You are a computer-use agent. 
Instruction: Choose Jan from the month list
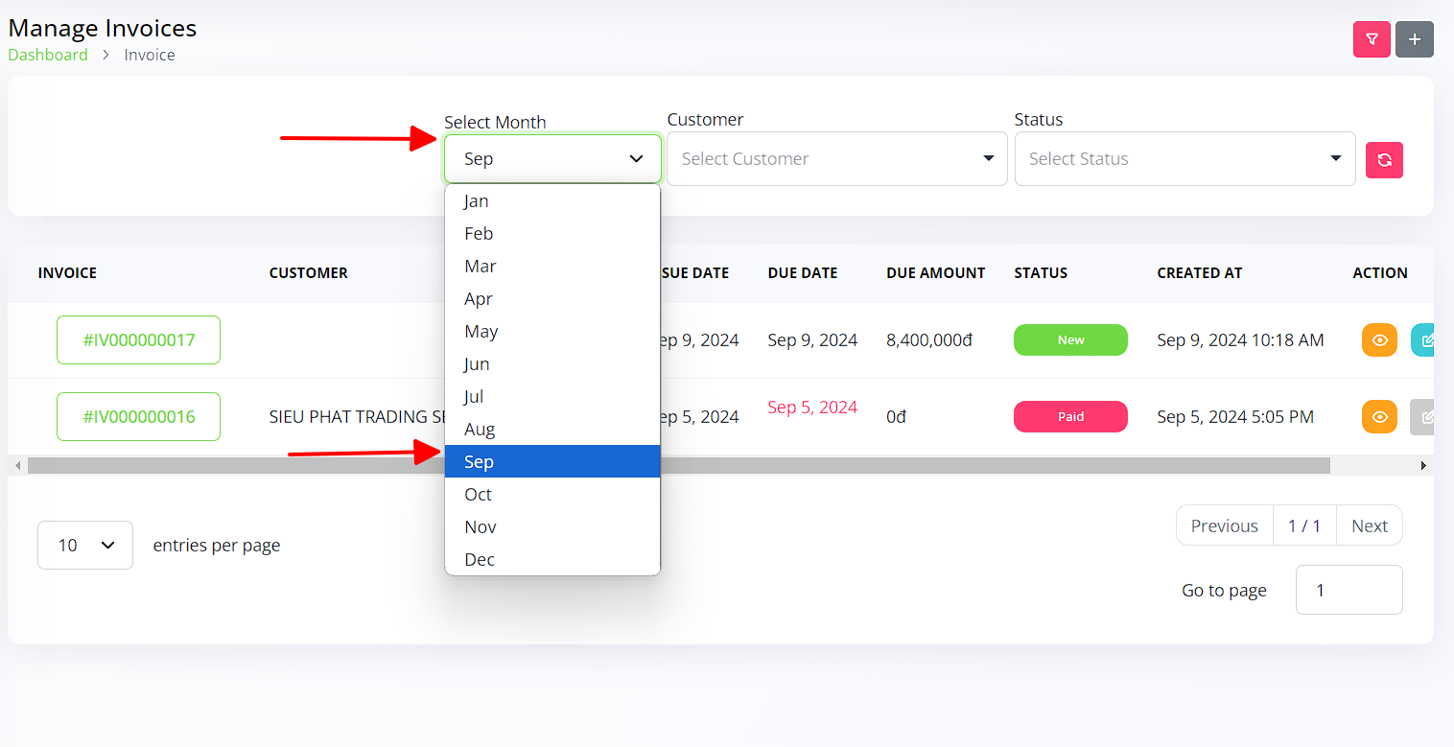click(x=552, y=201)
